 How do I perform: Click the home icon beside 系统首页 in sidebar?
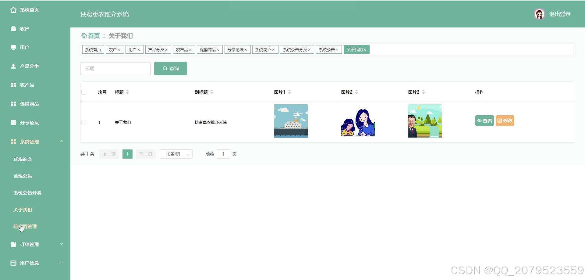click(x=13, y=10)
